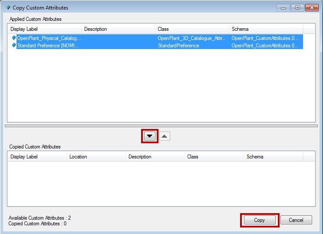Click copied list Display Label header
Image resolution: width=323 pixels, height=234 pixels.
click(37, 157)
